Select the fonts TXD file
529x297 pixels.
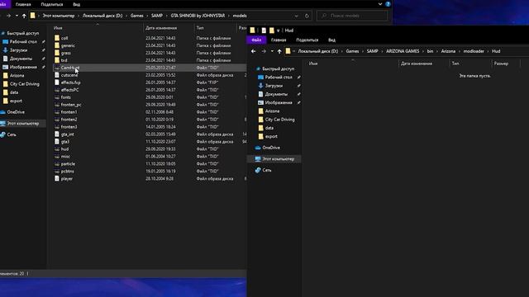[x=66, y=97]
